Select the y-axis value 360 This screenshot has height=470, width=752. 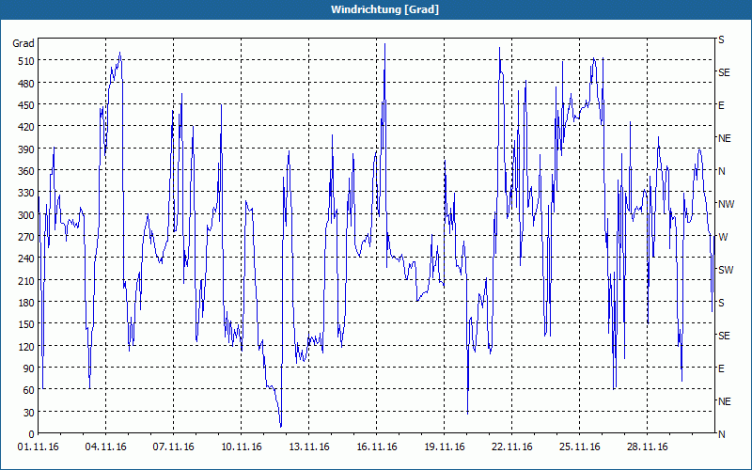pos(26,171)
